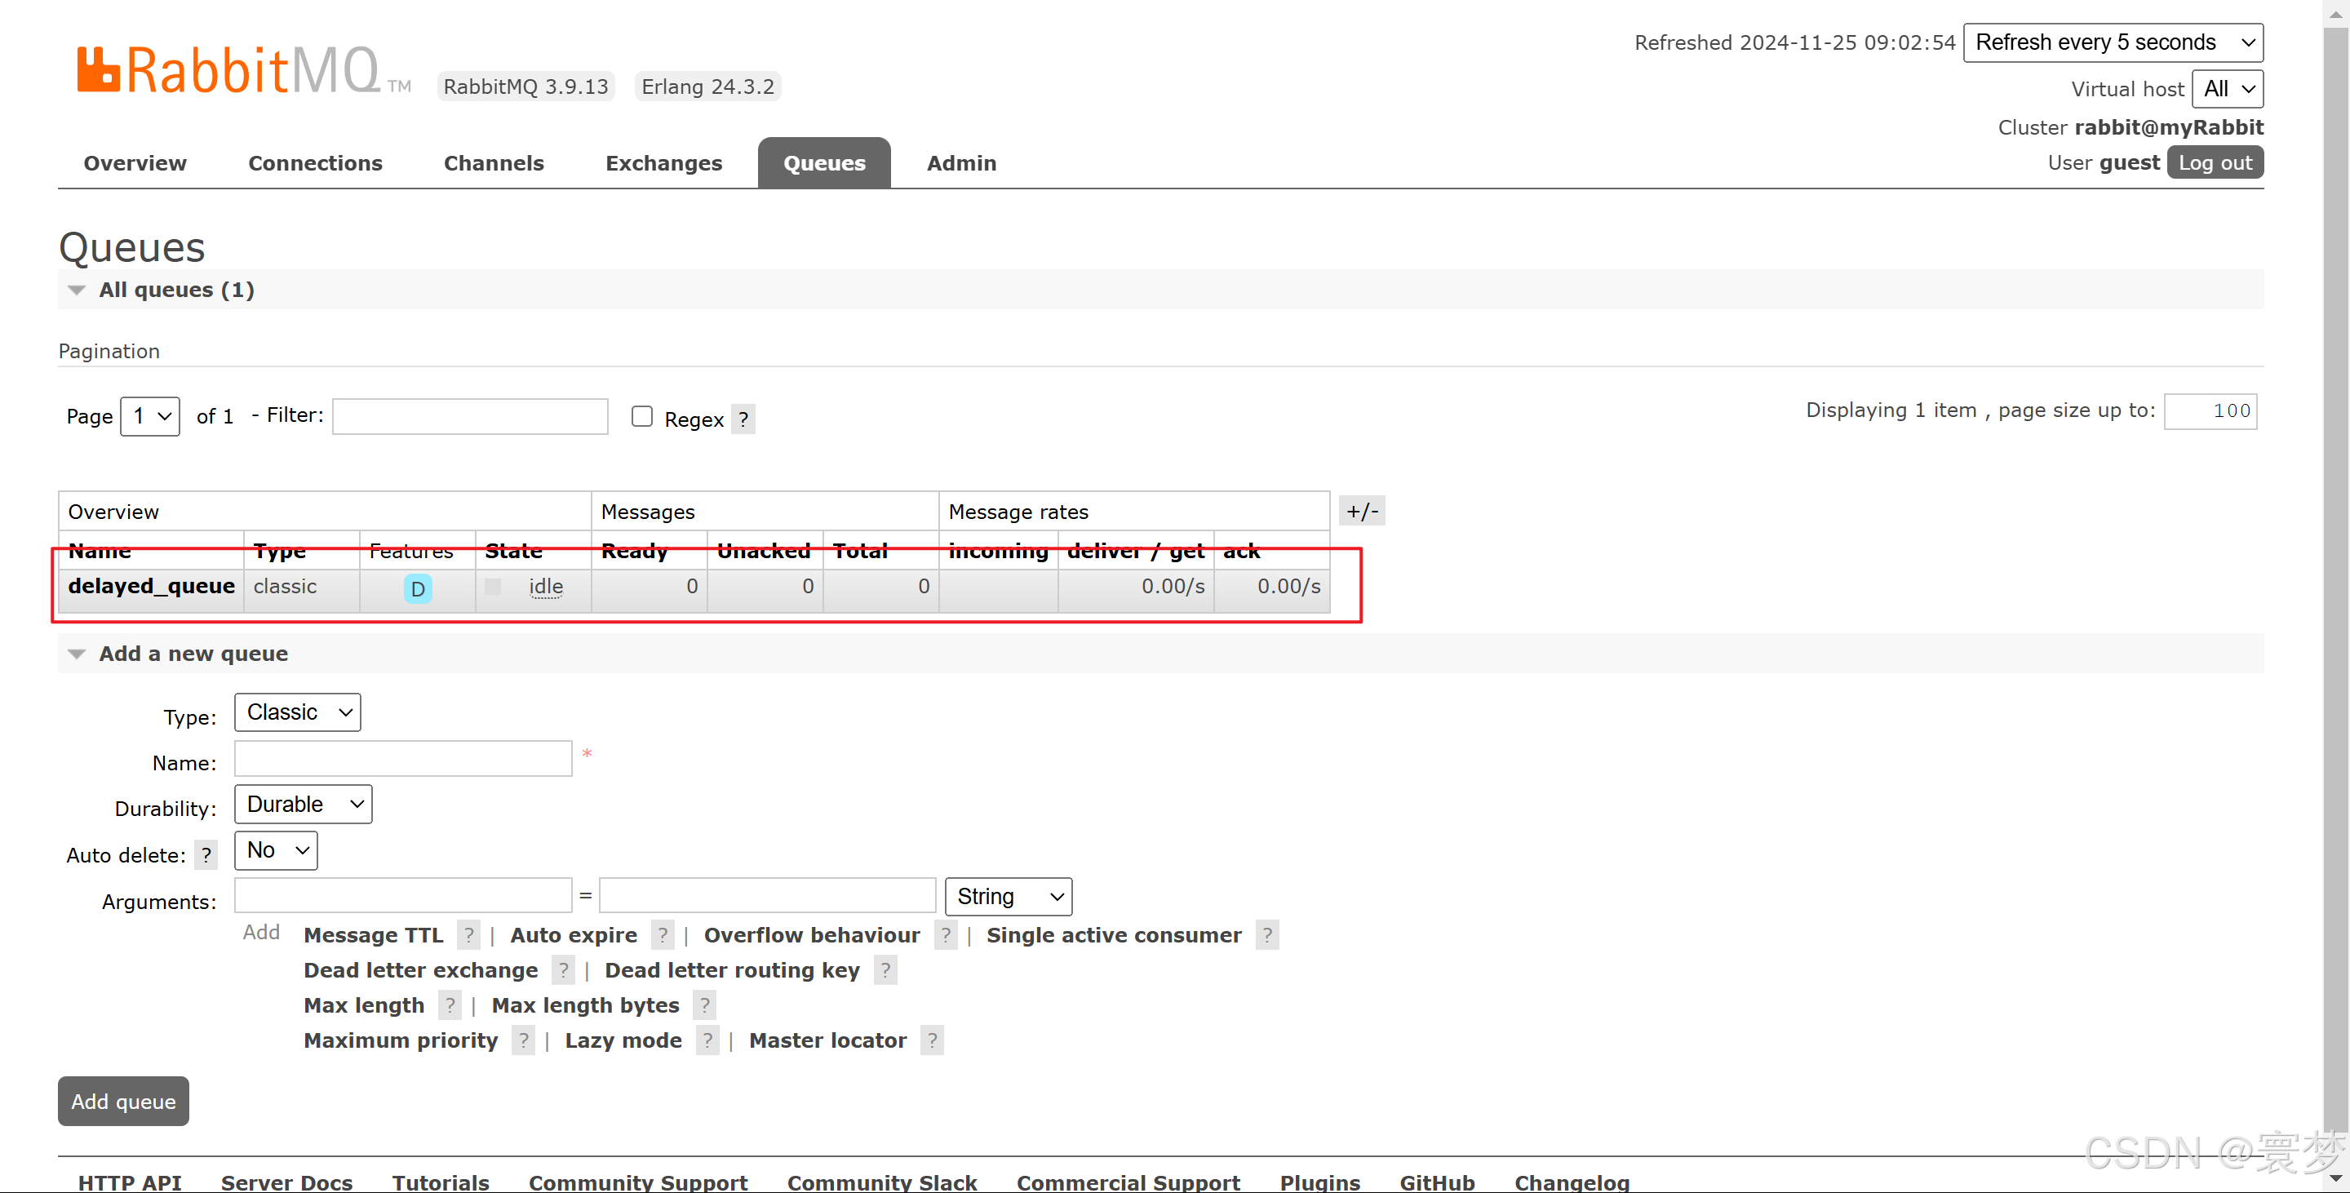
Task: Click the Lazy mode help question mark
Action: (x=707, y=1040)
